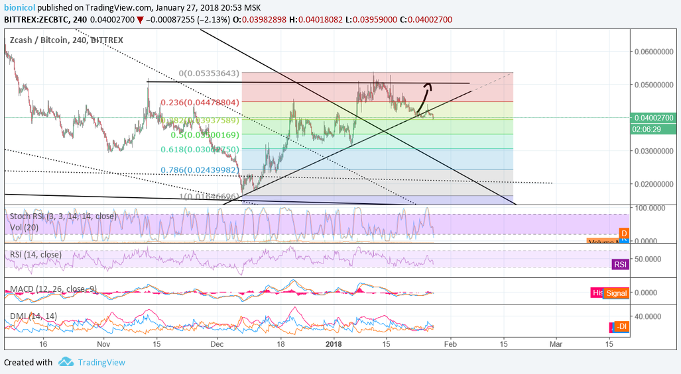The height and width of the screenshot is (374, 681).
Task: Click the TradingView cloud logo icon
Action: tap(66, 362)
